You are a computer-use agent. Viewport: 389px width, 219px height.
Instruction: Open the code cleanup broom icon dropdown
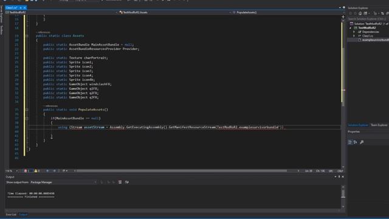(65, 171)
